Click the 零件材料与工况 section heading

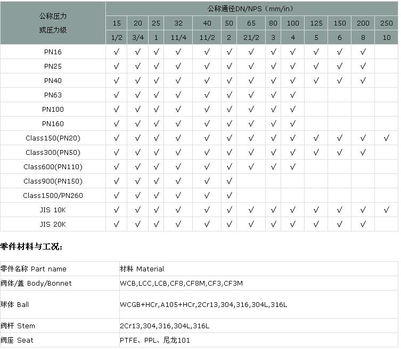(31, 247)
